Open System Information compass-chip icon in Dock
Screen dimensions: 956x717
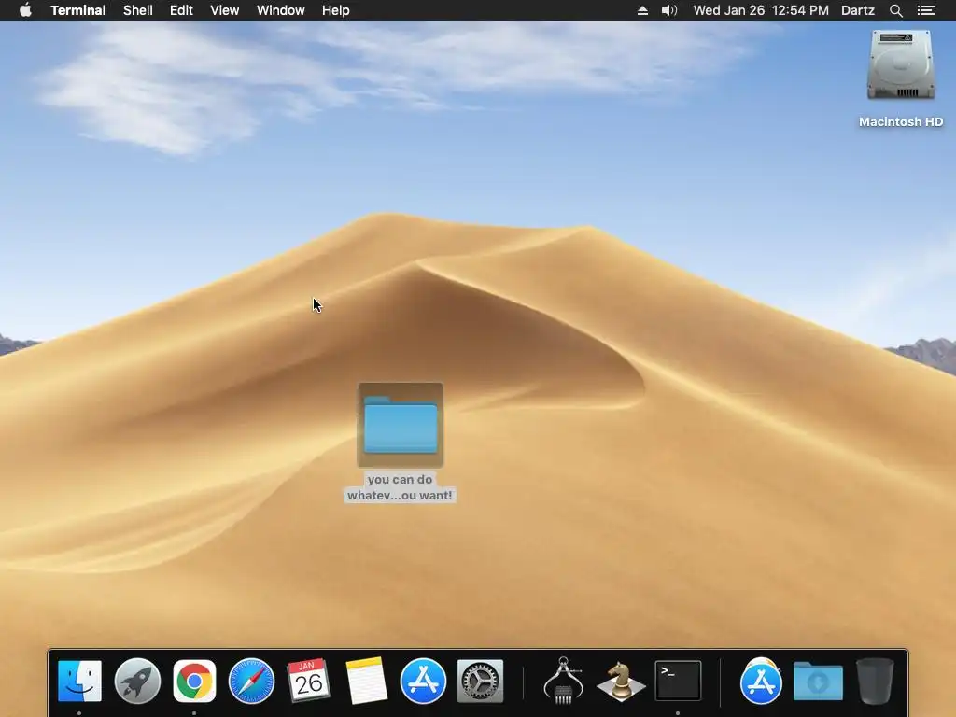(x=563, y=681)
